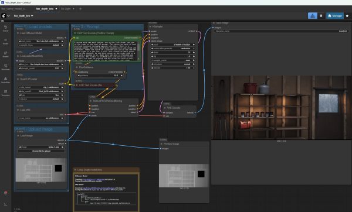Screen dimensions: 352x212
Task: Close the flux_depth_lora tab via its dot
Action: point(56,9)
